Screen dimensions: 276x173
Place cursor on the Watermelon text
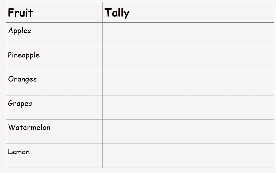29,127
